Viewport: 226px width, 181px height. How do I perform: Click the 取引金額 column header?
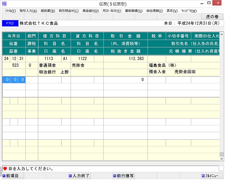click(x=125, y=36)
